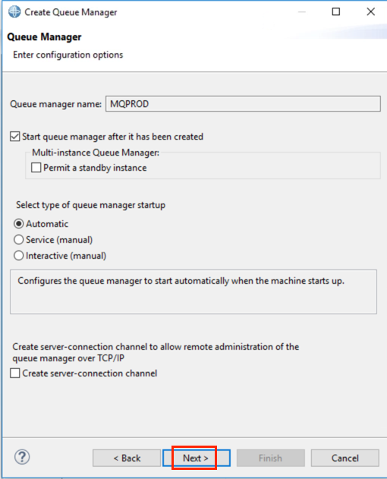
Task: Click the startup description text box
Action: [x=193, y=291]
